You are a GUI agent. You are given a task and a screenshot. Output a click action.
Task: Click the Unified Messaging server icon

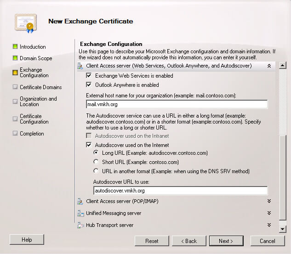tap(80, 214)
